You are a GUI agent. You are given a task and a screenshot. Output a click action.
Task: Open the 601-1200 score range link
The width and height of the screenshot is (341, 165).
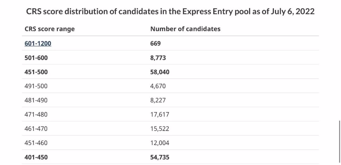[x=38, y=44]
